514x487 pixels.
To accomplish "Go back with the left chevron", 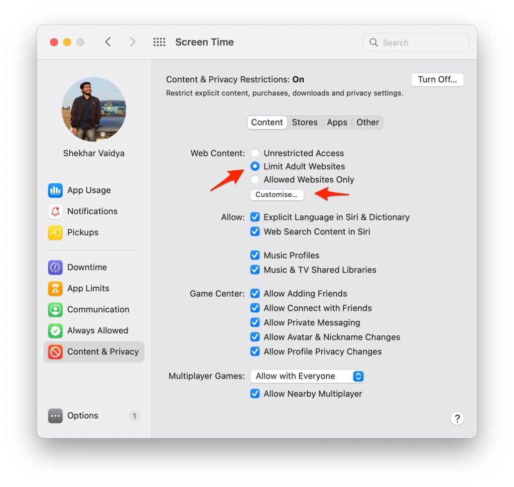I will (x=108, y=42).
